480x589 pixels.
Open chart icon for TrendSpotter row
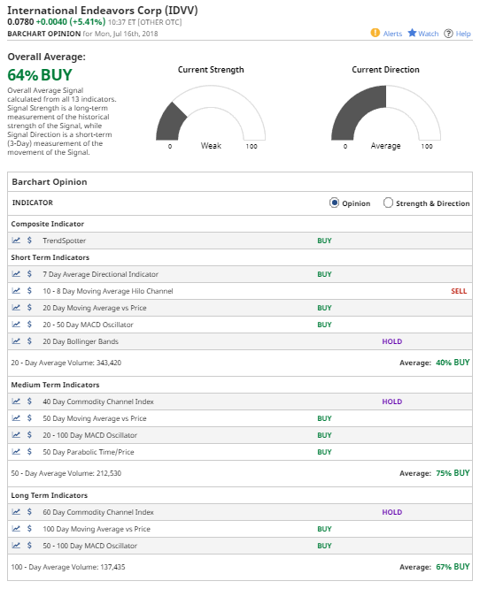16,241
